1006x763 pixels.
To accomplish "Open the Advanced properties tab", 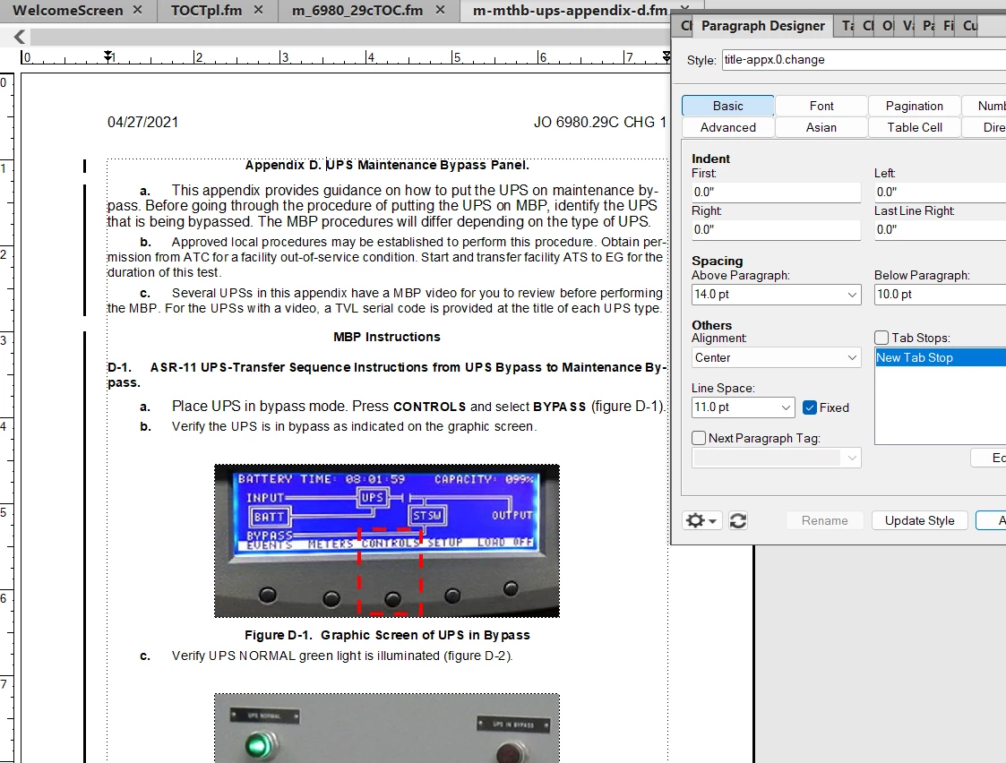I will (x=727, y=127).
